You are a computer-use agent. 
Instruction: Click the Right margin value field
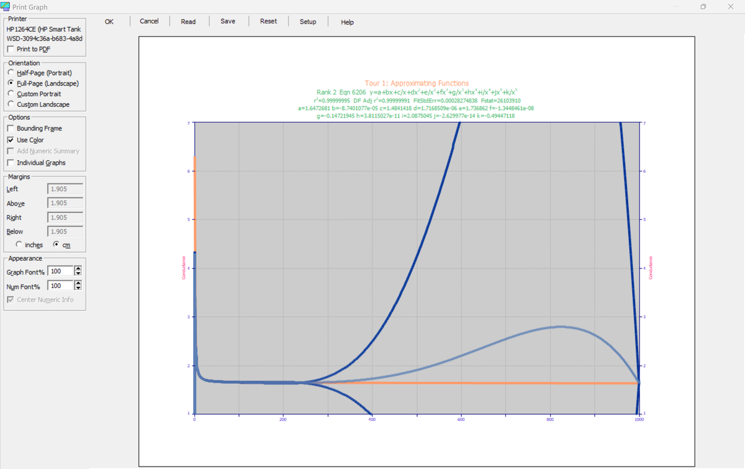point(65,217)
